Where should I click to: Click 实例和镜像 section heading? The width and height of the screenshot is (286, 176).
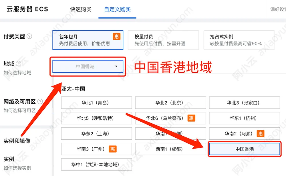pos(17,141)
